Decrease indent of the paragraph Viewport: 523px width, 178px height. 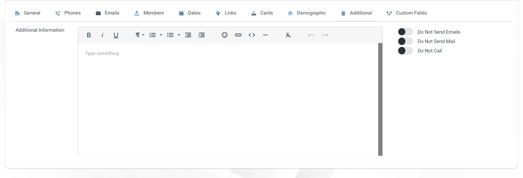tap(188, 35)
